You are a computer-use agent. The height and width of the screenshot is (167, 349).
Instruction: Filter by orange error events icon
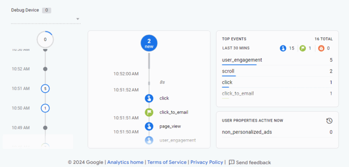click(321, 48)
